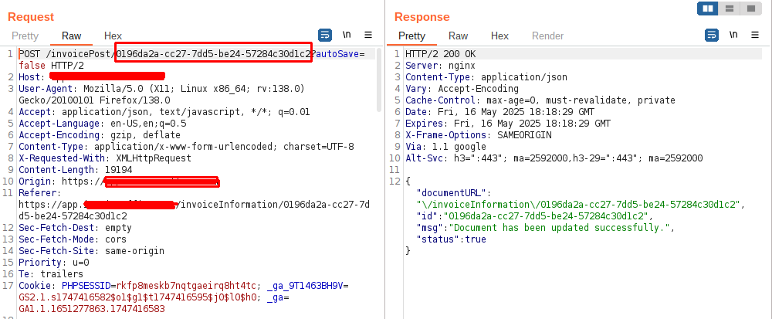
Task: Switch Request to Hex tab
Action: [x=113, y=36]
